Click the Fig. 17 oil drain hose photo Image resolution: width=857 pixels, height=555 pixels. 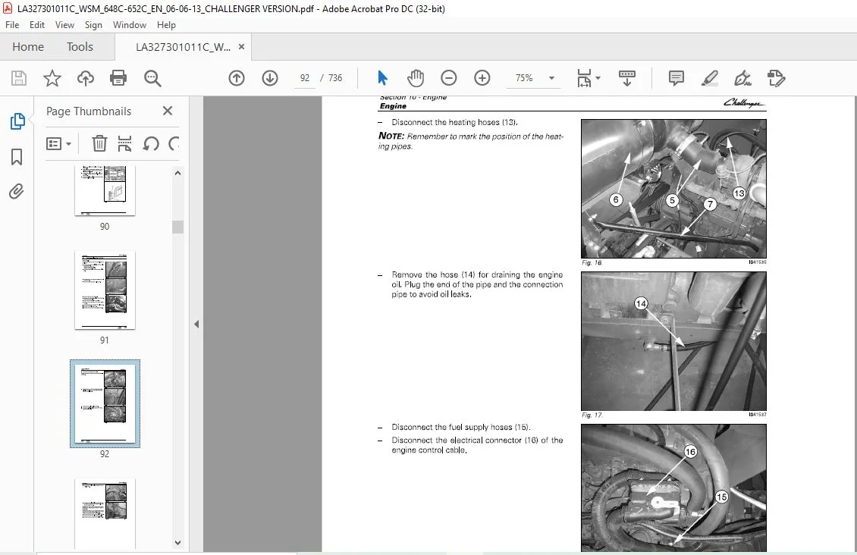click(673, 341)
